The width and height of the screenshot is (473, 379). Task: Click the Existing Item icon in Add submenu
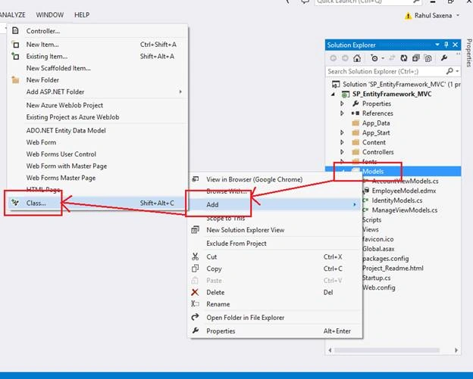click(15, 56)
